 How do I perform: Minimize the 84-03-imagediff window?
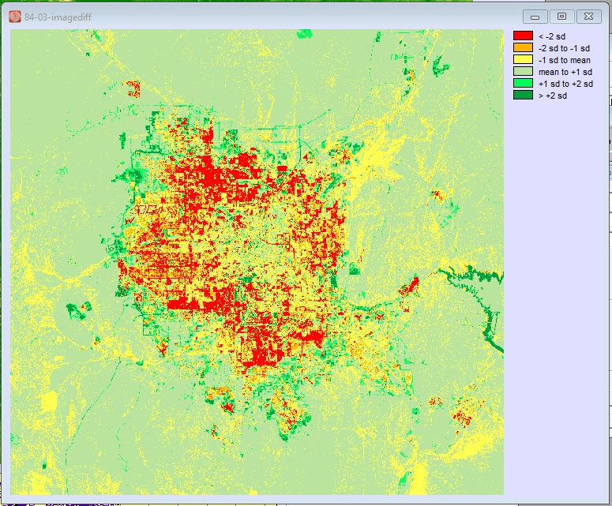pyautogui.click(x=535, y=17)
